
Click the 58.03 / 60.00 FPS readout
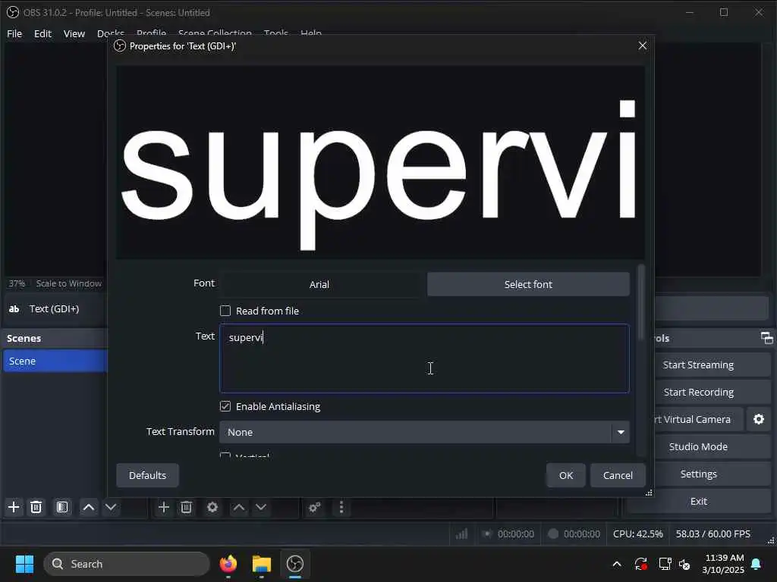click(713, 534)
